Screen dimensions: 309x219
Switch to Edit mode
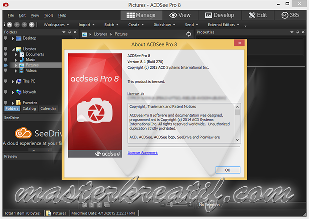tap(258, 15)
